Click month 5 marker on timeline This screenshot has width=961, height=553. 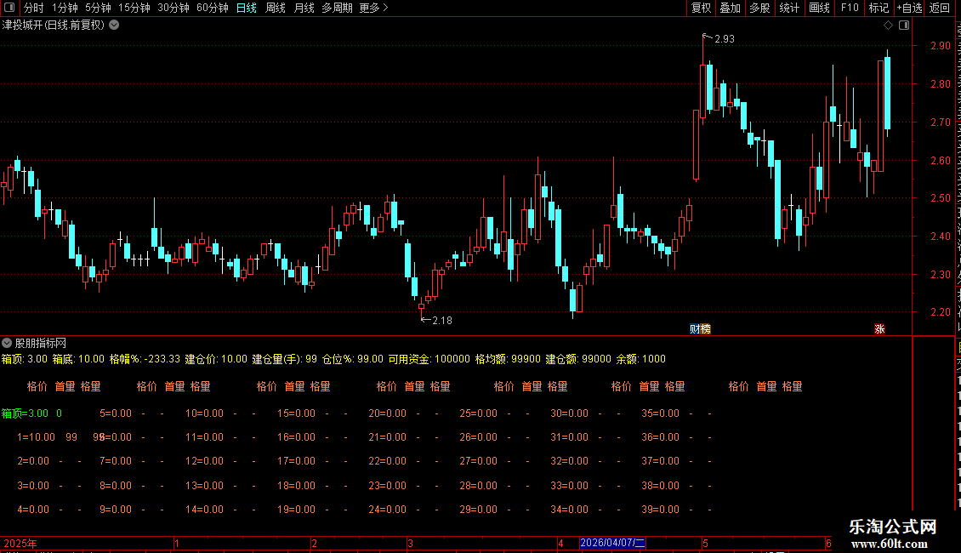(x=705, y=543)
